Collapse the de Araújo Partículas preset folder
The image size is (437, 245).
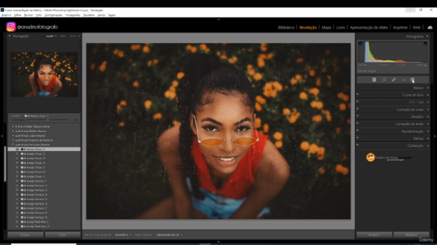coord(13,145)
